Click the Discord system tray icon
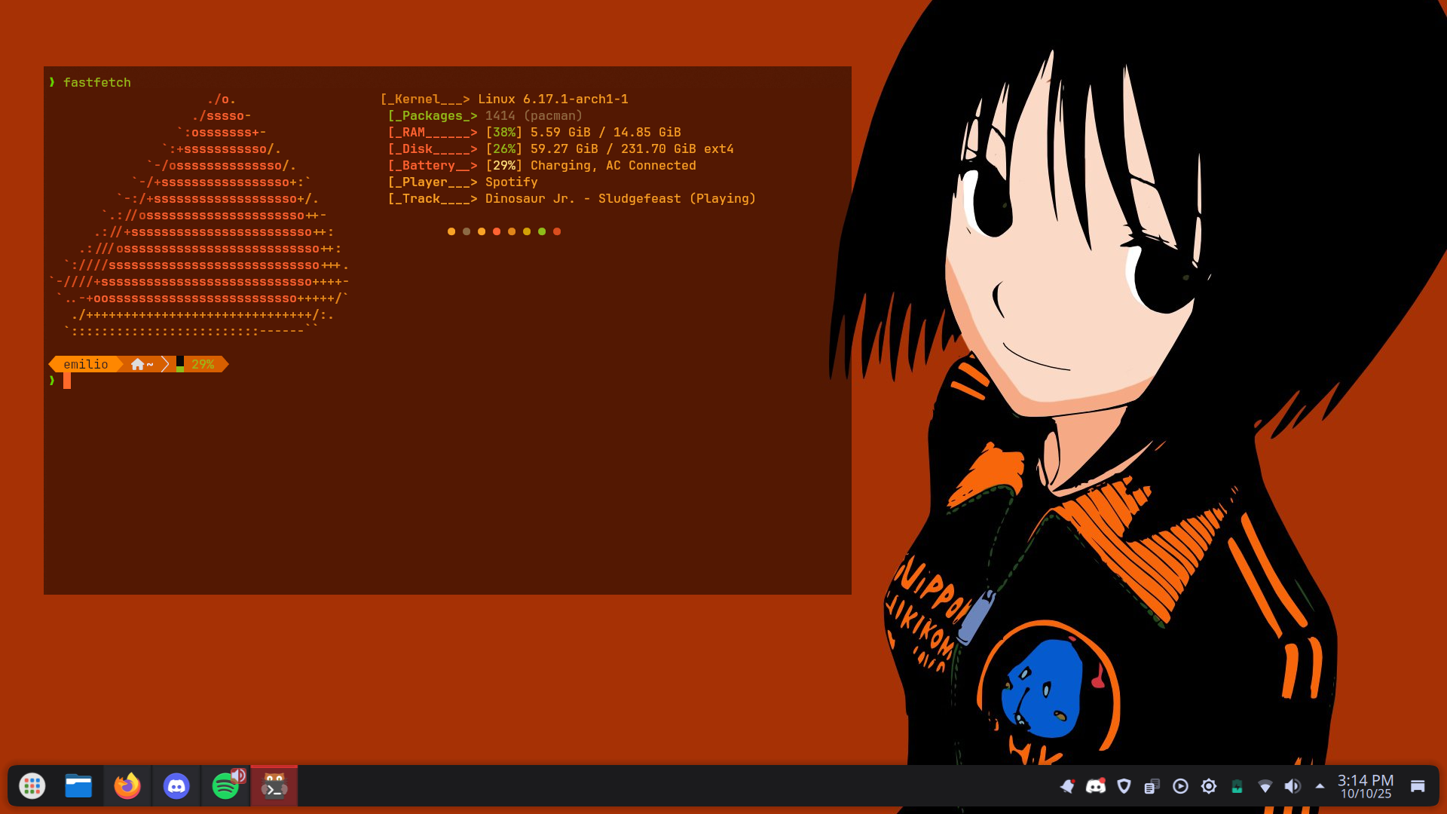The image size is (1447, 814). 1095,786
